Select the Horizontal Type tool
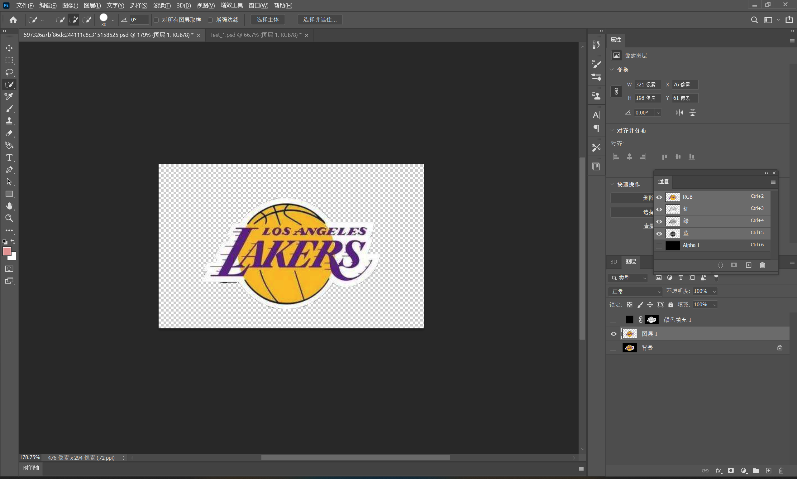The width and height of the screenshot is (797, 479). pos(9,157)
